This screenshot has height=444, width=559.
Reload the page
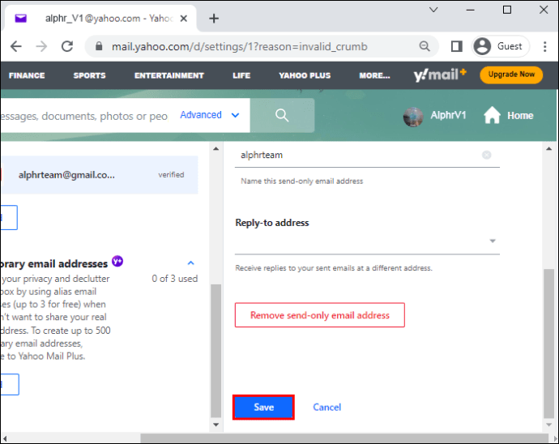(x=67, y=46)
